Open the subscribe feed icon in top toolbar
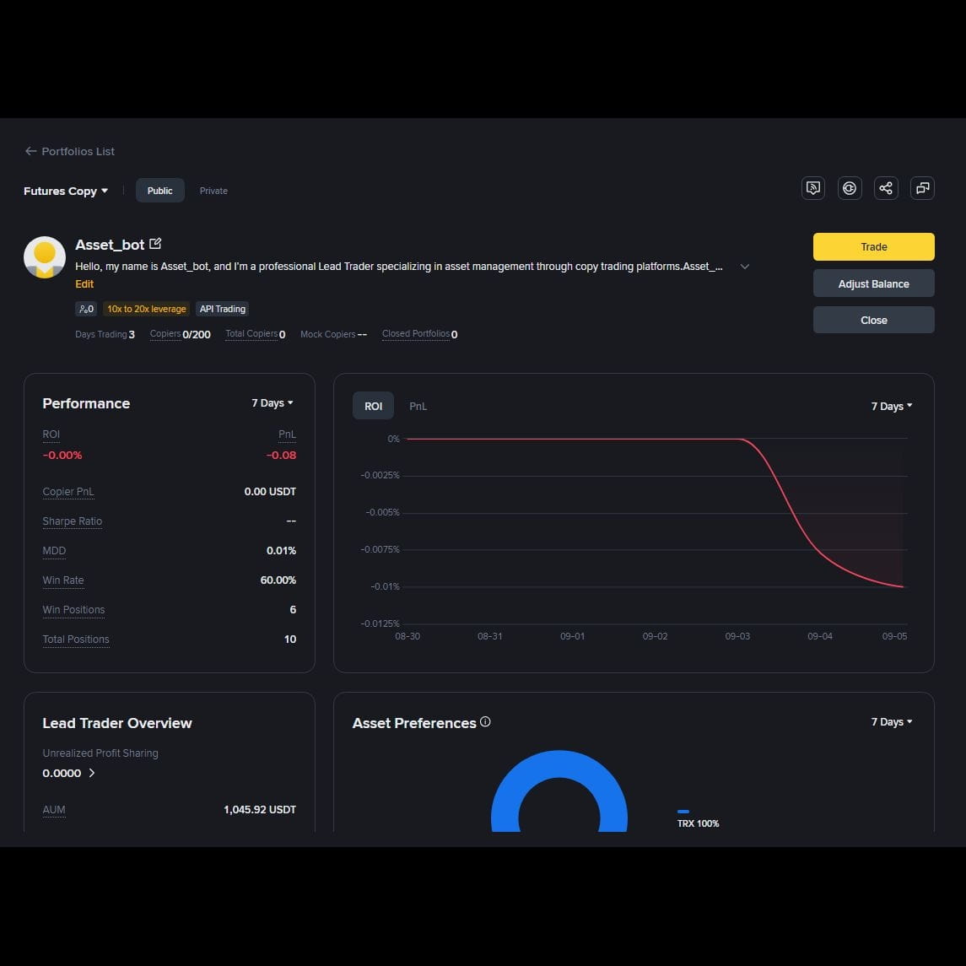The width and height of the screenshot is (966, 966). tap(813, 188)
